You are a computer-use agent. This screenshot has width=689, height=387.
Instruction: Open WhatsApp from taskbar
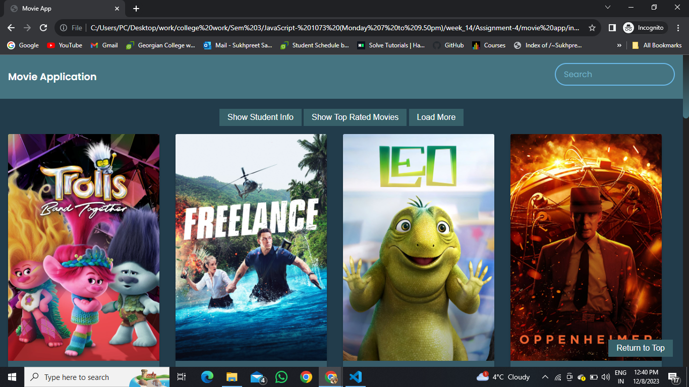pyautogui.click(x=281, y=377)
